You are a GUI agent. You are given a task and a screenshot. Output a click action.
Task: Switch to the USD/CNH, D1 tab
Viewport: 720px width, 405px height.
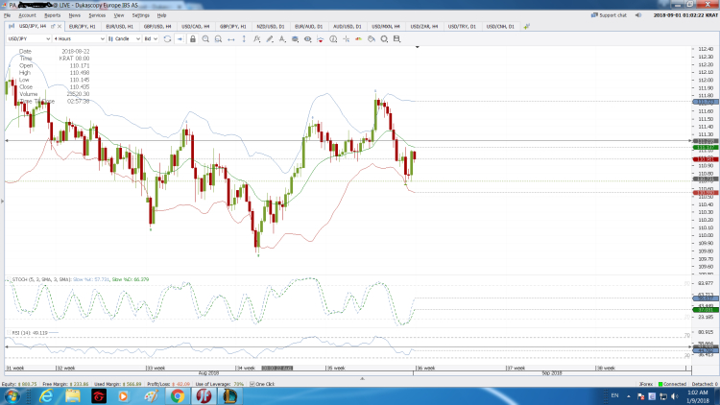500,27
